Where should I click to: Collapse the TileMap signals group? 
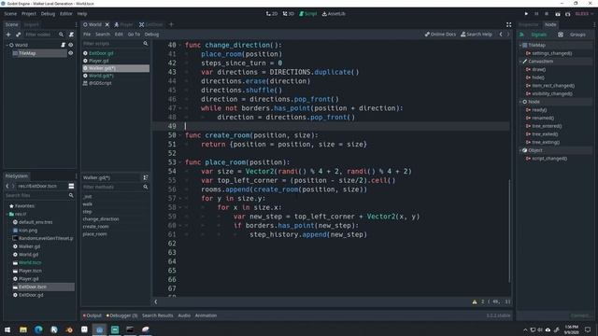pyautogui.click(x=520, y=45)
